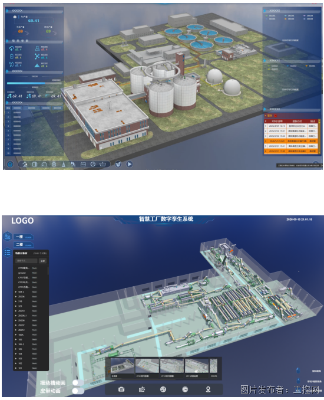The width and height of the screenshot is (324, 400).
Task: Toggle the 振动槽动画 switch
Action: coord(78,382)
